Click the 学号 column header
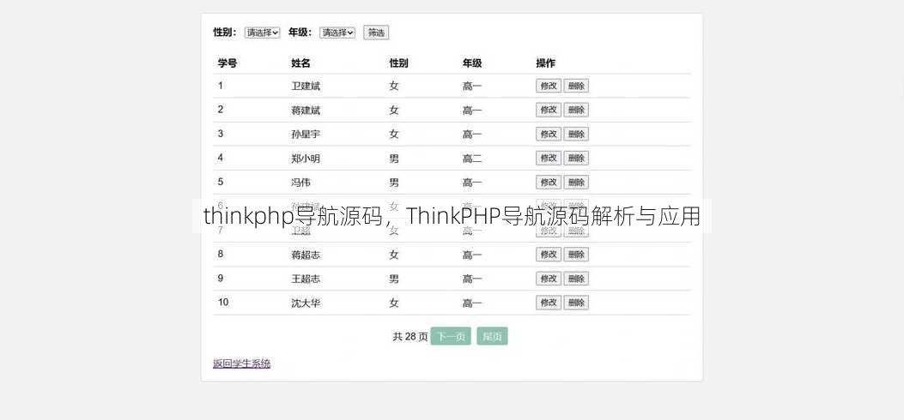Image resolution: width=904 pixels, height=420 pixels. pyautogui.click(x=228, y=63)
